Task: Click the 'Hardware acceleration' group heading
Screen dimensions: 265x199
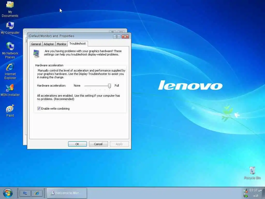Action: pos(49,65)
